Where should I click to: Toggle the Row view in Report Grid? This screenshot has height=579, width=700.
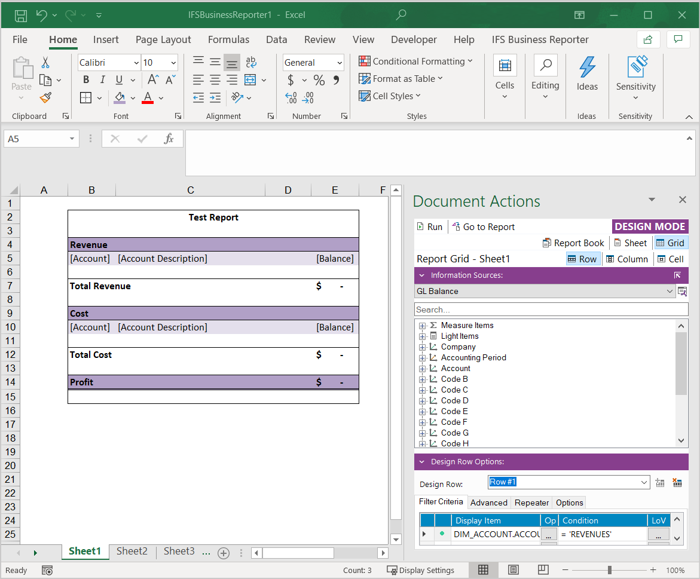(x=582, y=259)
